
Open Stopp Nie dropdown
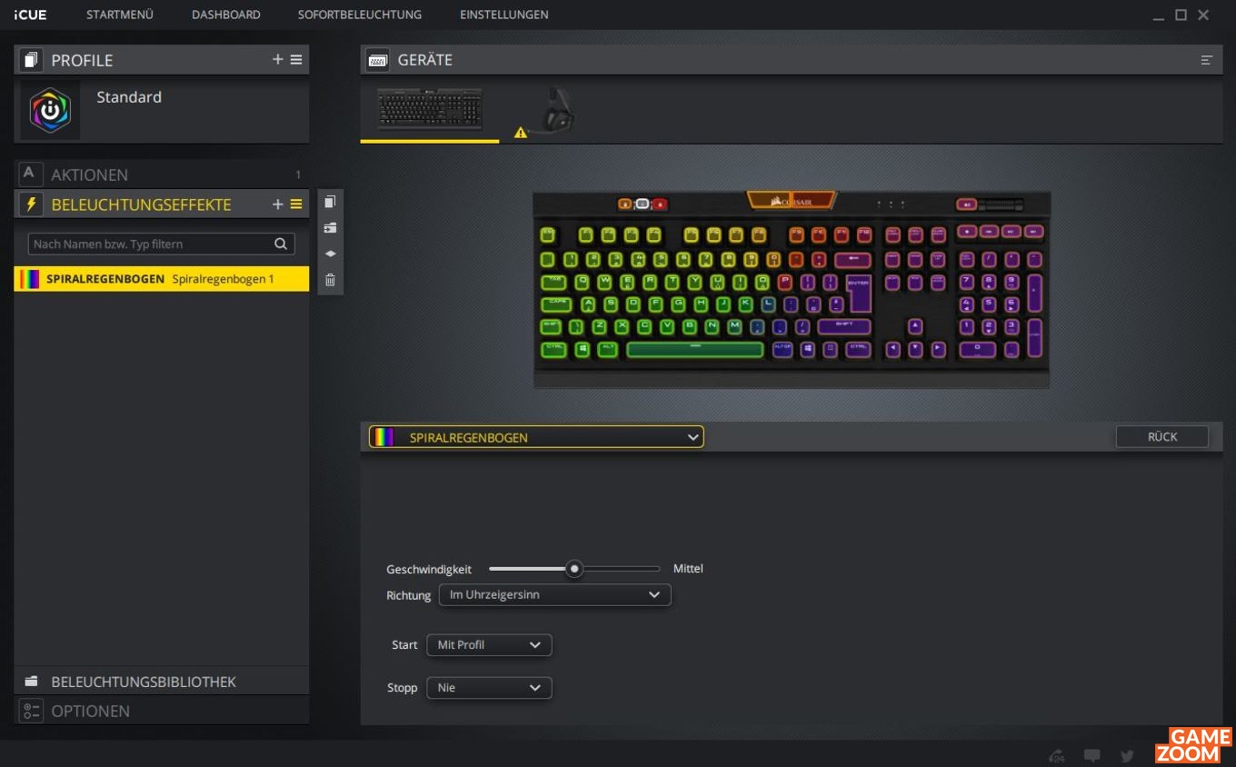coord(489,688)
